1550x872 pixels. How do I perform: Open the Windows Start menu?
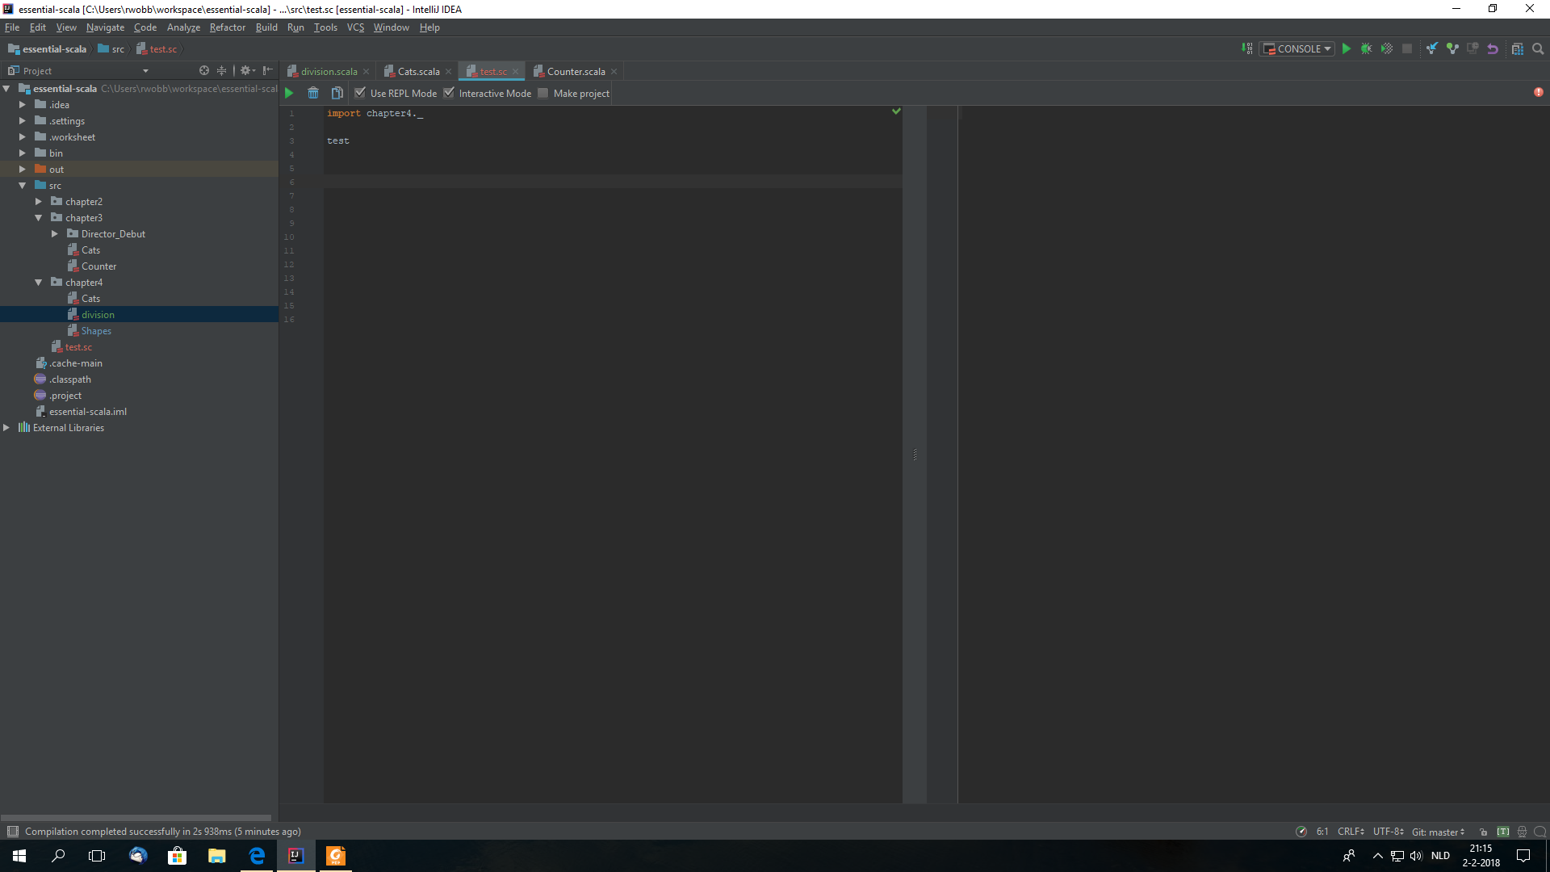(19, 856)
